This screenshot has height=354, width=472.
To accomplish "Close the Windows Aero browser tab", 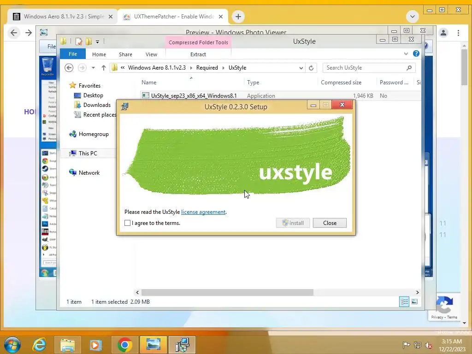I will click(111, 17).
